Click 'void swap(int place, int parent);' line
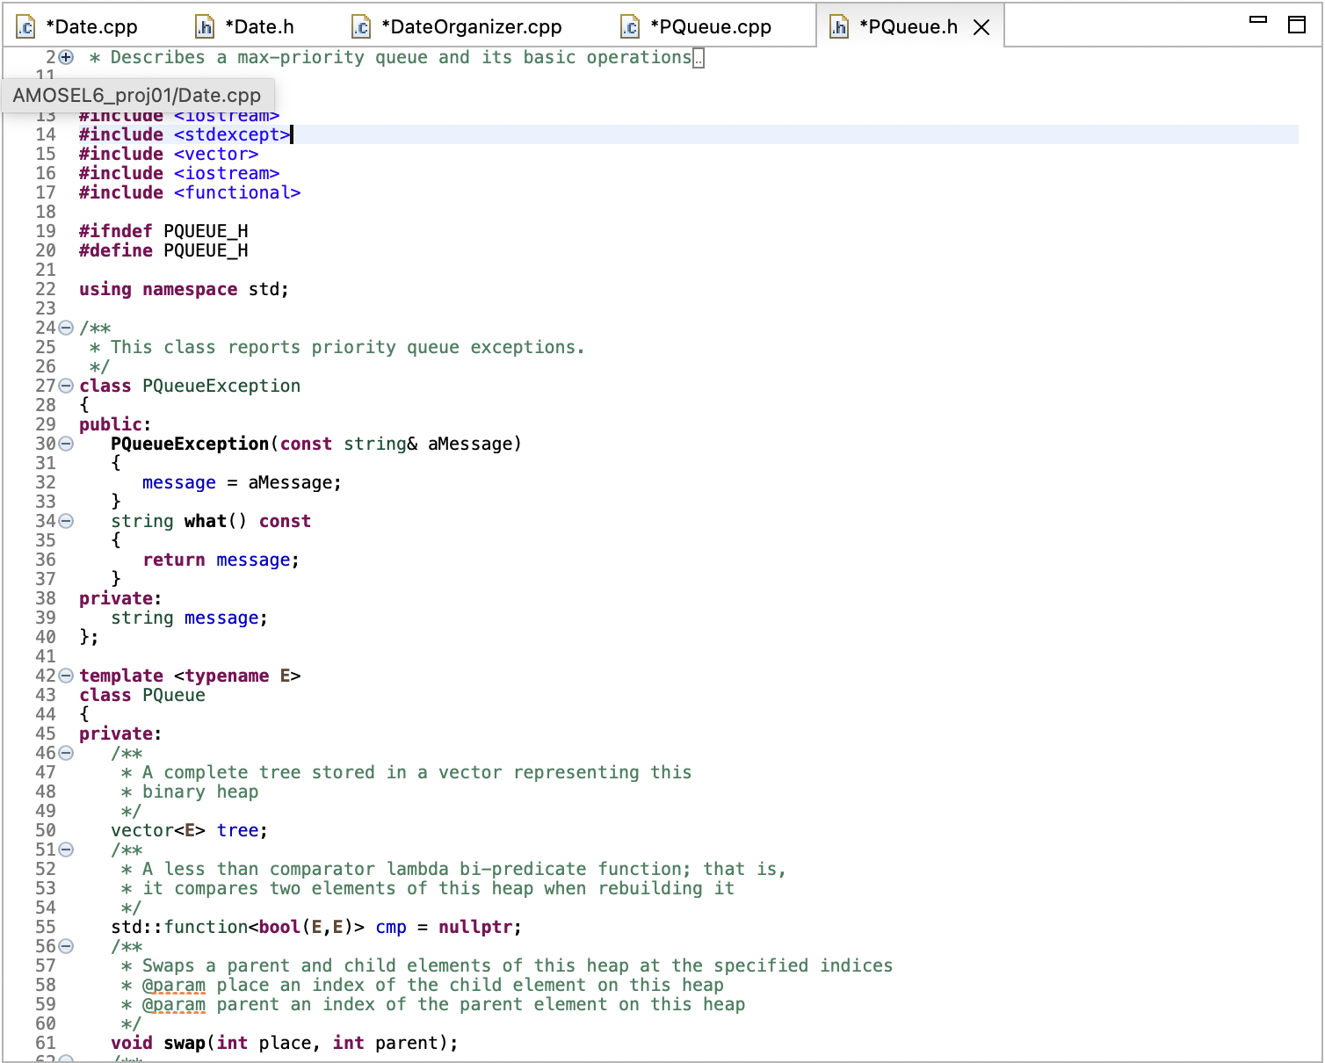 pos(285,1043)
